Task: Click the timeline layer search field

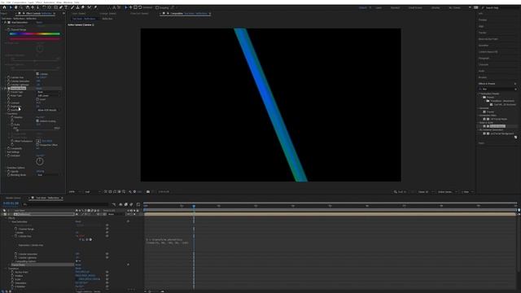Action: pos(65,204)
